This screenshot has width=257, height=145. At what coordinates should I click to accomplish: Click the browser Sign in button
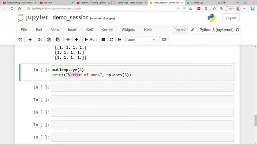coord(233,8)
